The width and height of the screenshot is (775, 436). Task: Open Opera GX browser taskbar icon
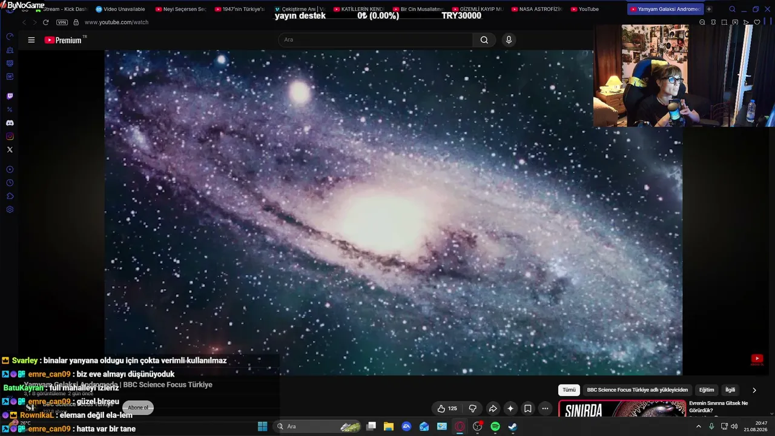point(460,426)
